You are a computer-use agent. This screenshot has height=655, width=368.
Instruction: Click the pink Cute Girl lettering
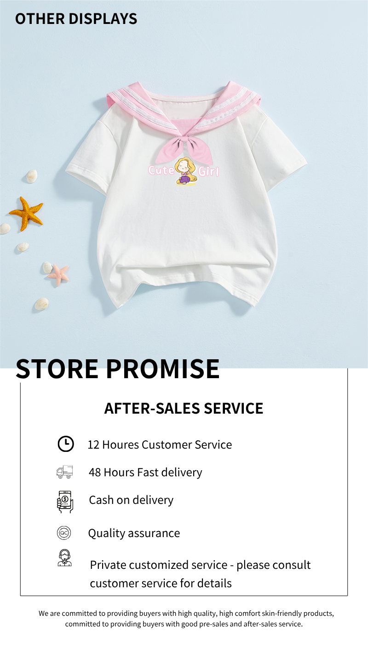[x=184, y=171]
